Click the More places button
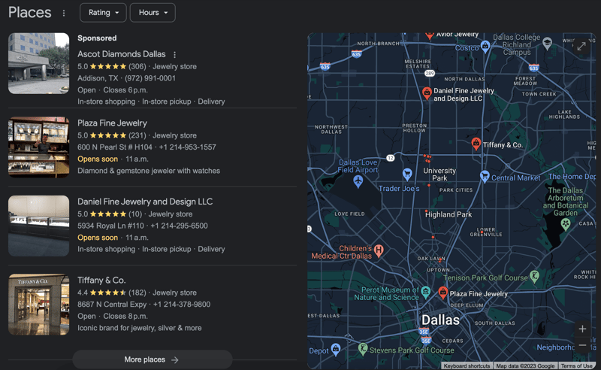 152,359
